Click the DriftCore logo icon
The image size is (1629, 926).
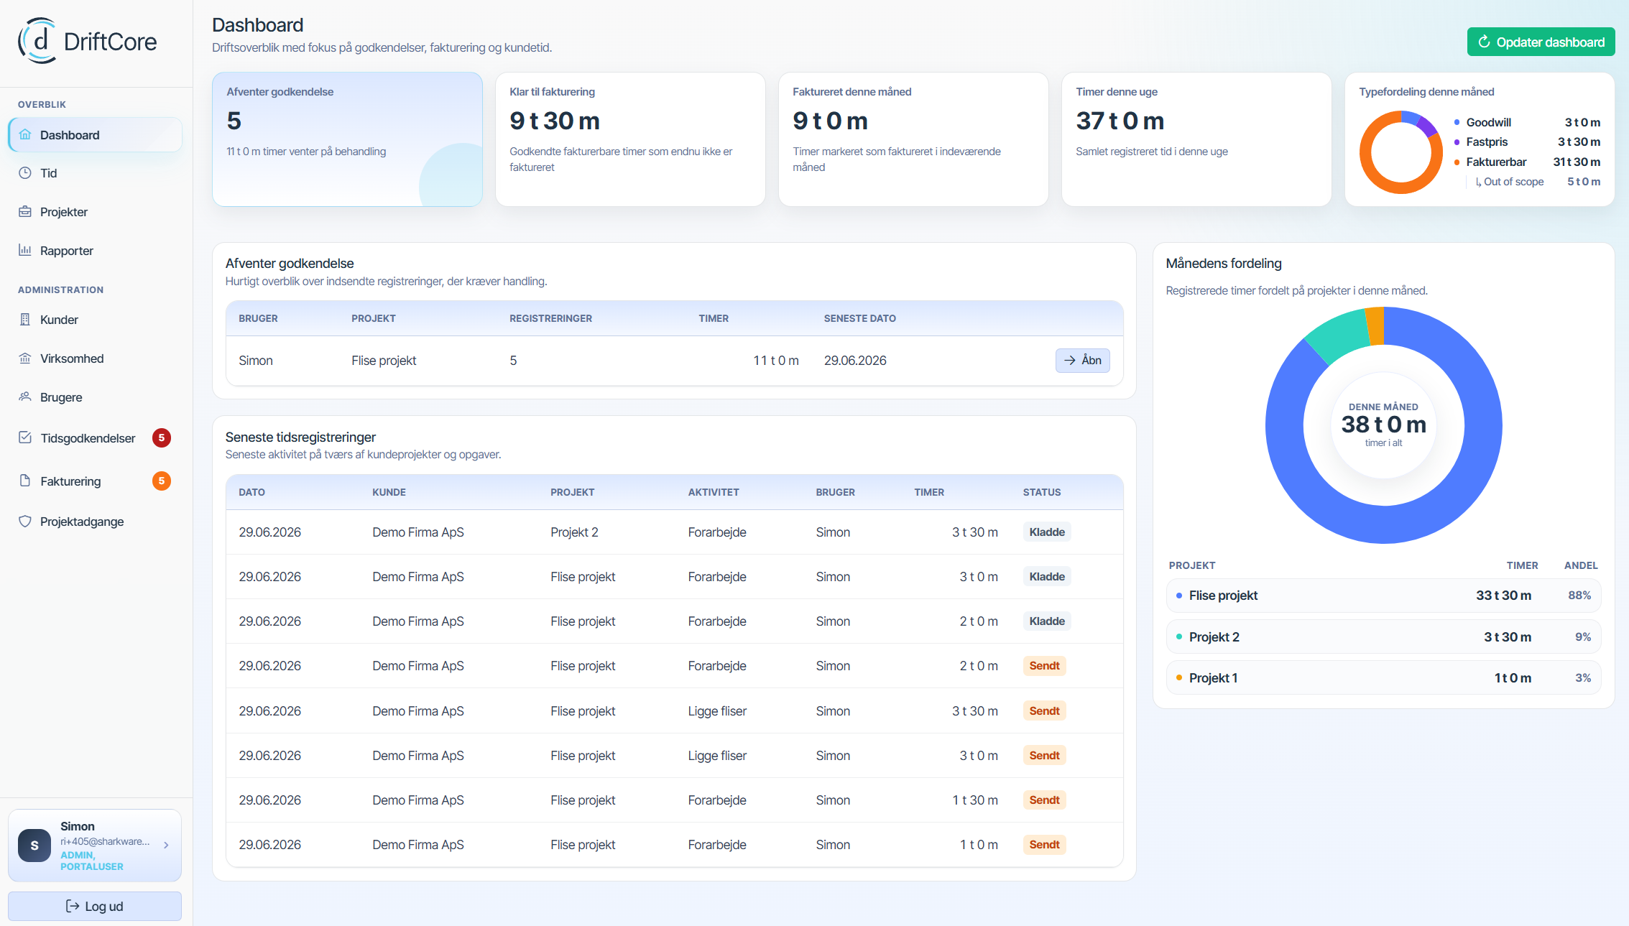(x=37, y=41)
